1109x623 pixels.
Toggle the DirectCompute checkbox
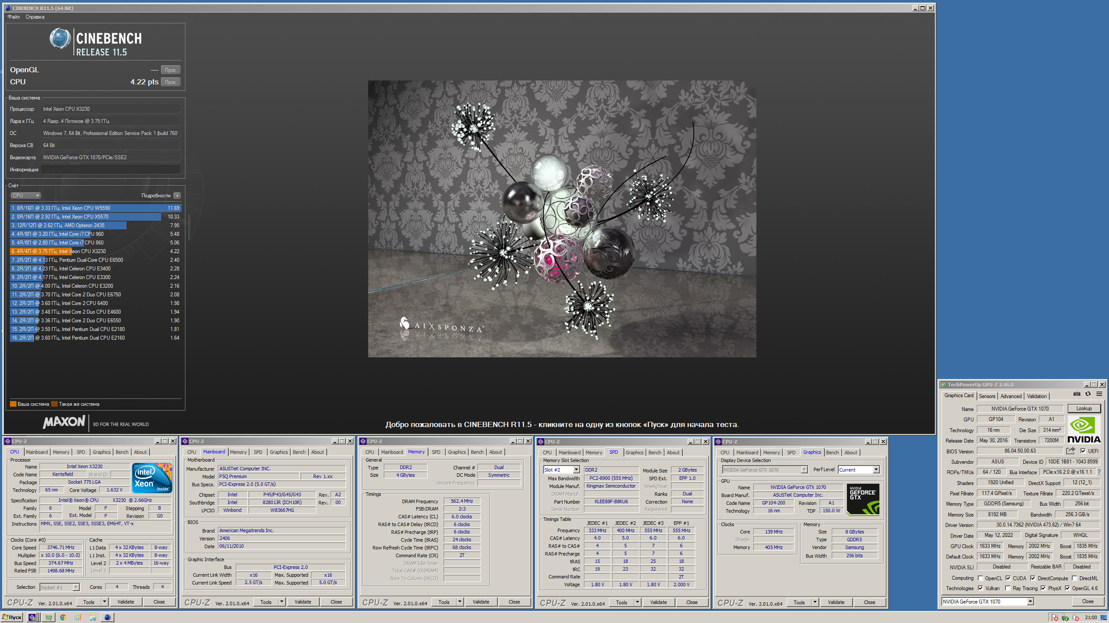click(1033, 578)
